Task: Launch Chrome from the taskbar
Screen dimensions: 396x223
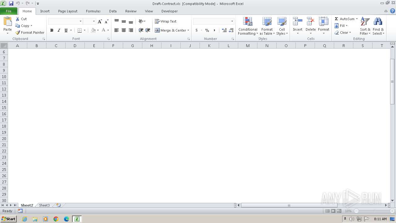Action: [x=56, y=219]
